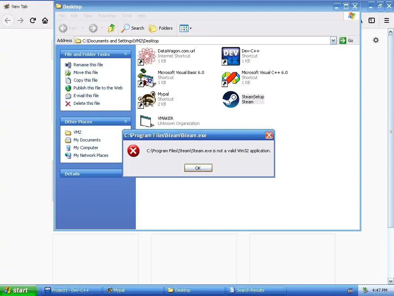Select Microsoft Visual C++ 6.0 icon
Image resolution: width=394 pixels, height=296 pixels.
[x=231, y=78]
